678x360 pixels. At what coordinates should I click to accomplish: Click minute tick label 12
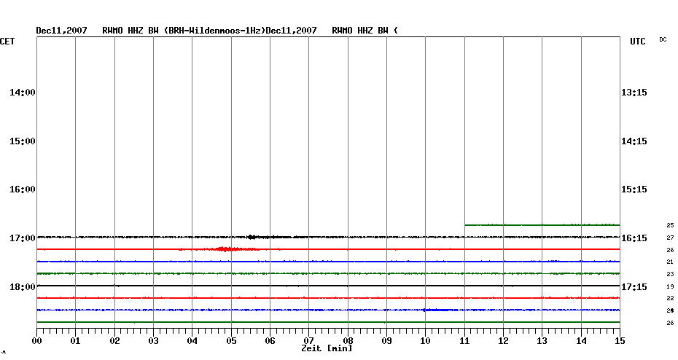click(503, 340)
